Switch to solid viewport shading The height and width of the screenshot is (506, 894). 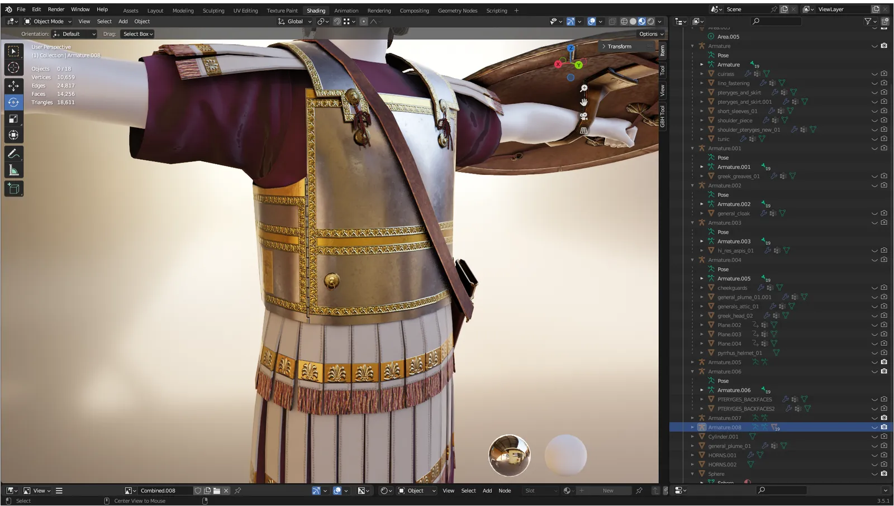(x=633, y=22)
